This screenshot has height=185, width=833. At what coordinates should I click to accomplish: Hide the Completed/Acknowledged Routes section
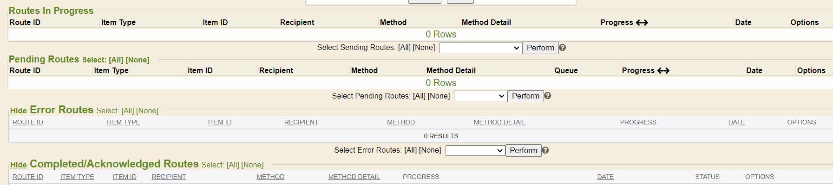[19, 165]
